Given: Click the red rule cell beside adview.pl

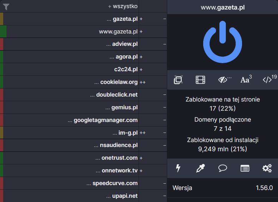Looking at the screenshot, I should pyautogui.click(x=2, y=44).
